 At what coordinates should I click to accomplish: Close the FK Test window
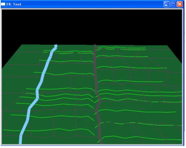click(180, 4)
